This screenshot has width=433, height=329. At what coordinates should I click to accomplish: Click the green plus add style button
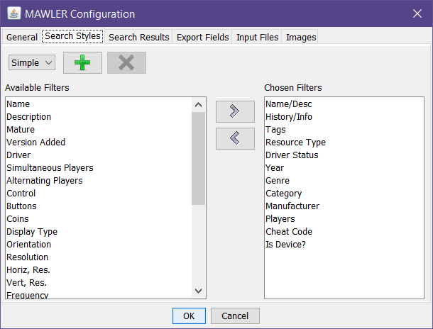click(x=82, y=62)
